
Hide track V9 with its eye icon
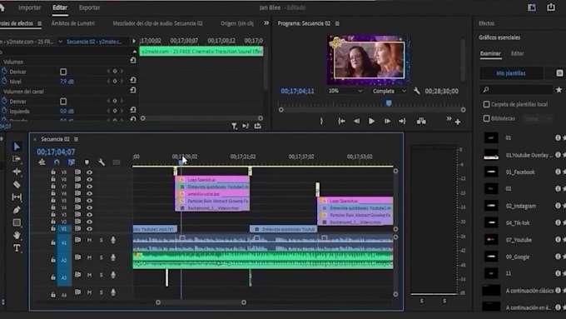[90, 172]
